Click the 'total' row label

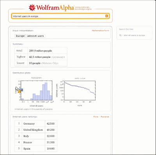coord(19,51)
